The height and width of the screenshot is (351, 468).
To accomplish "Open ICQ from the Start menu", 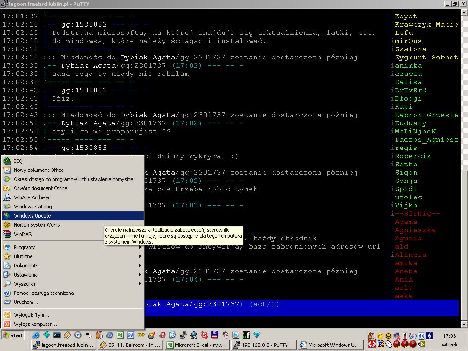I will click(x=73, y=161).
